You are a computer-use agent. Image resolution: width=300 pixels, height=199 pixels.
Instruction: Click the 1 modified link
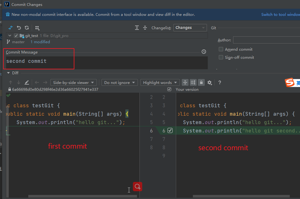tap(40, 42)
